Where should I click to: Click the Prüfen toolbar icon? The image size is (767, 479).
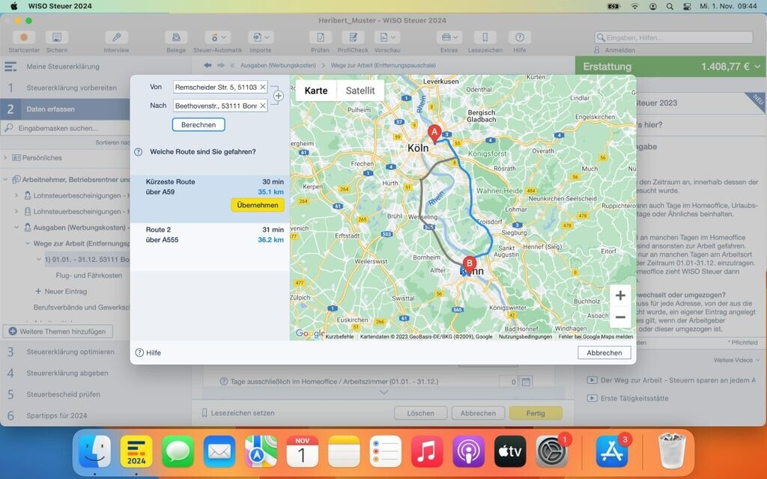coord(320,37)
